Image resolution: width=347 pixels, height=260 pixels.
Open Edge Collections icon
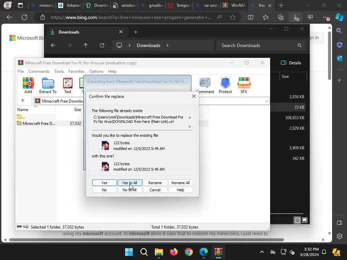tap(281, 17)
